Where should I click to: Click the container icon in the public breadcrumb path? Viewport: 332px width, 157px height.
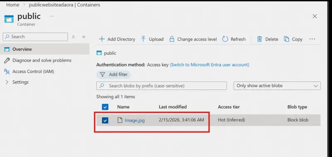[99, 53]
